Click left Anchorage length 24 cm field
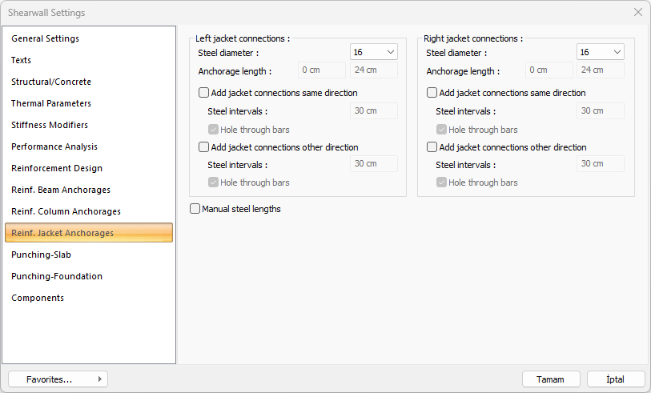Image resolution: width=651 pixels, height=393 pixels. click(x=375, y=70)
